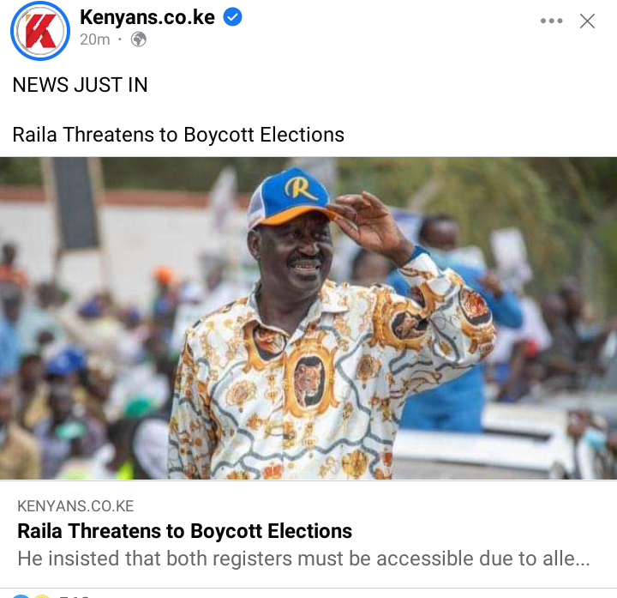The height and width of the screenshot is (598, 617).
Task: Click the raised waving hand in the photo
Action: tap(368, 222)
